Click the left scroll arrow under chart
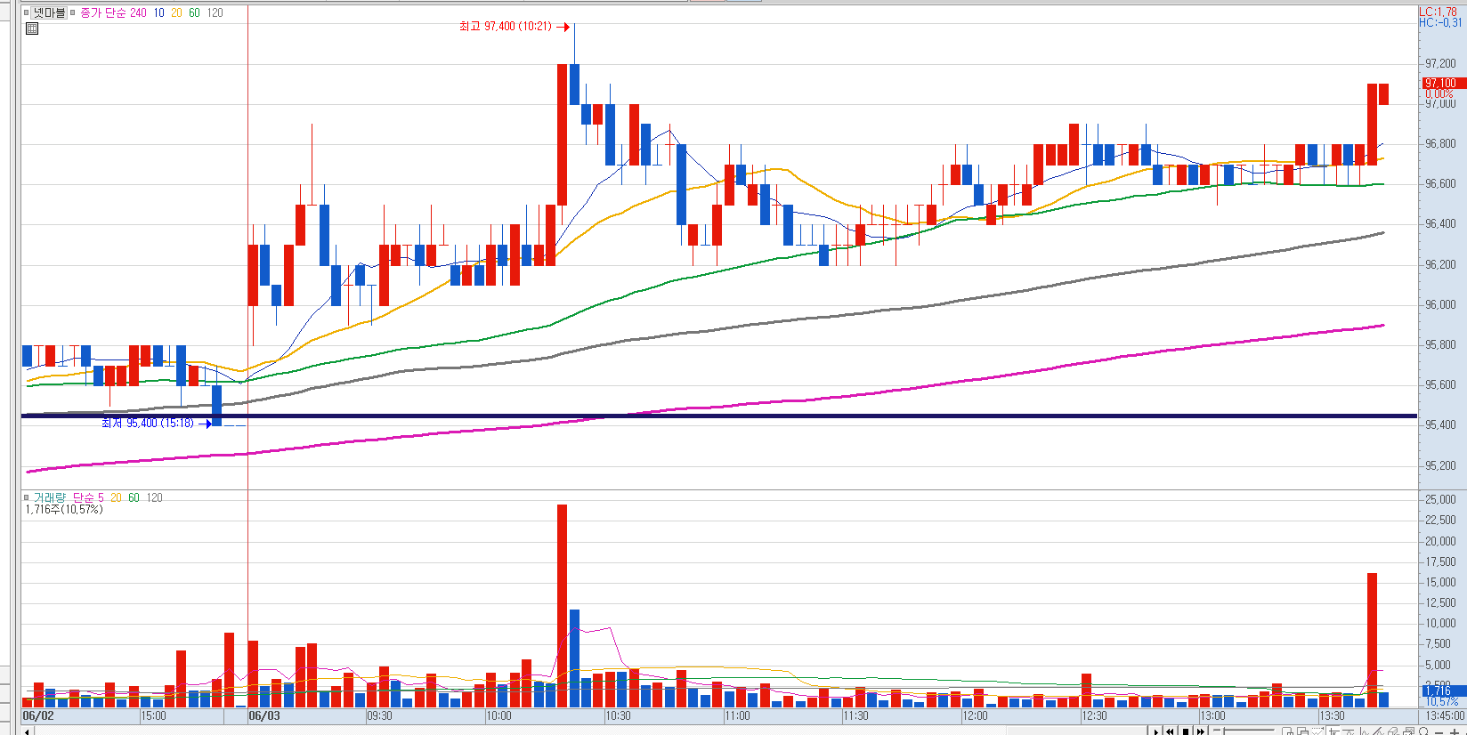The height and width of the screenshot is (735, 1467). pyautogui.click(x=28, y=731)
